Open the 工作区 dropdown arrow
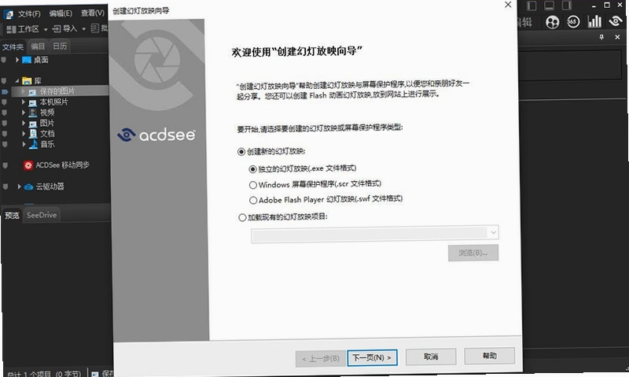This screenshot has width=629, height=377. click(46, 29)
